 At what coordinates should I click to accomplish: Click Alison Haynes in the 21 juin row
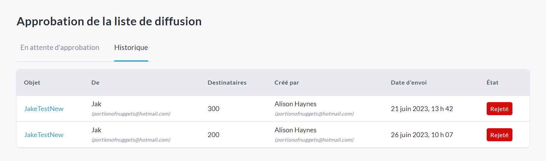tap(295, 104)
